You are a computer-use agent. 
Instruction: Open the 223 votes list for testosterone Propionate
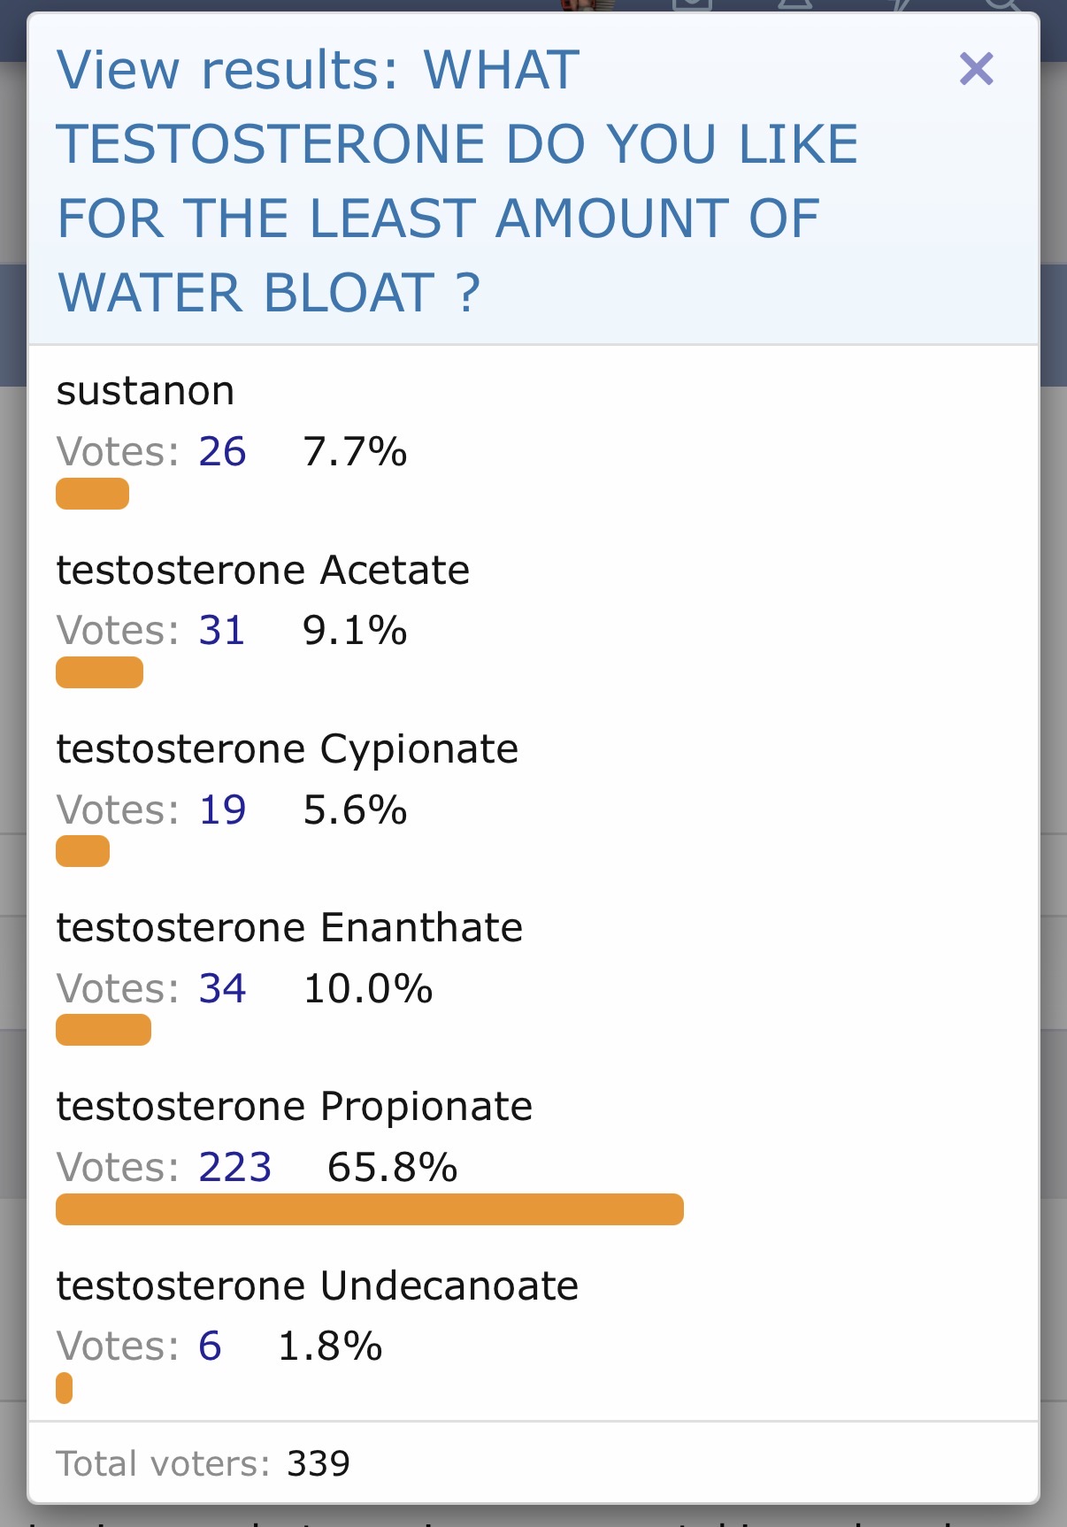[x=234, y=1168]
